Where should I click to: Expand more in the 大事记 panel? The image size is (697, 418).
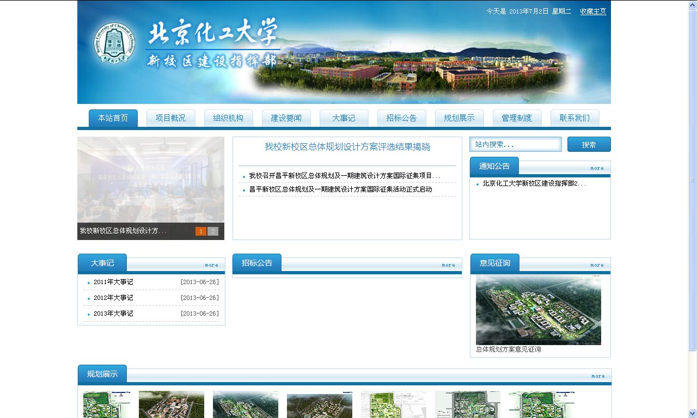click(x=211, y=265)
